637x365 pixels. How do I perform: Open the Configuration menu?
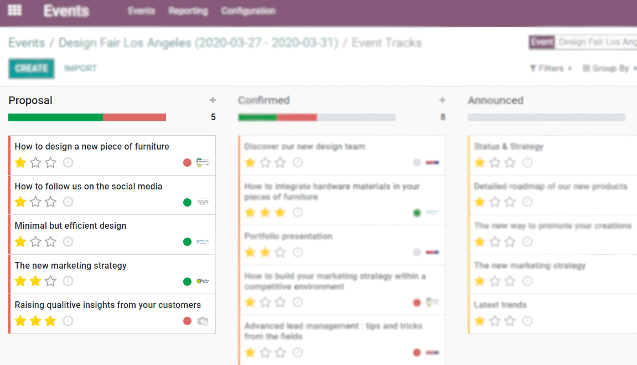[248, 11]
